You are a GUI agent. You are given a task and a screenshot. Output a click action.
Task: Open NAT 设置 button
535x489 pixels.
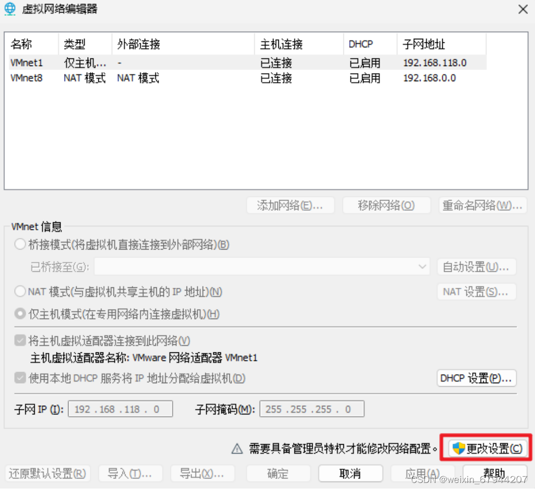(477, 291)
